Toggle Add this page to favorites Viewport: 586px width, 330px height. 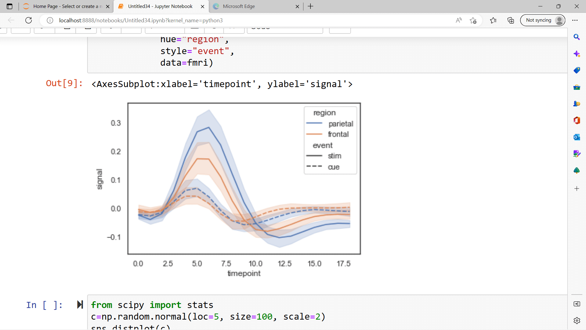[x=473, y=20]
